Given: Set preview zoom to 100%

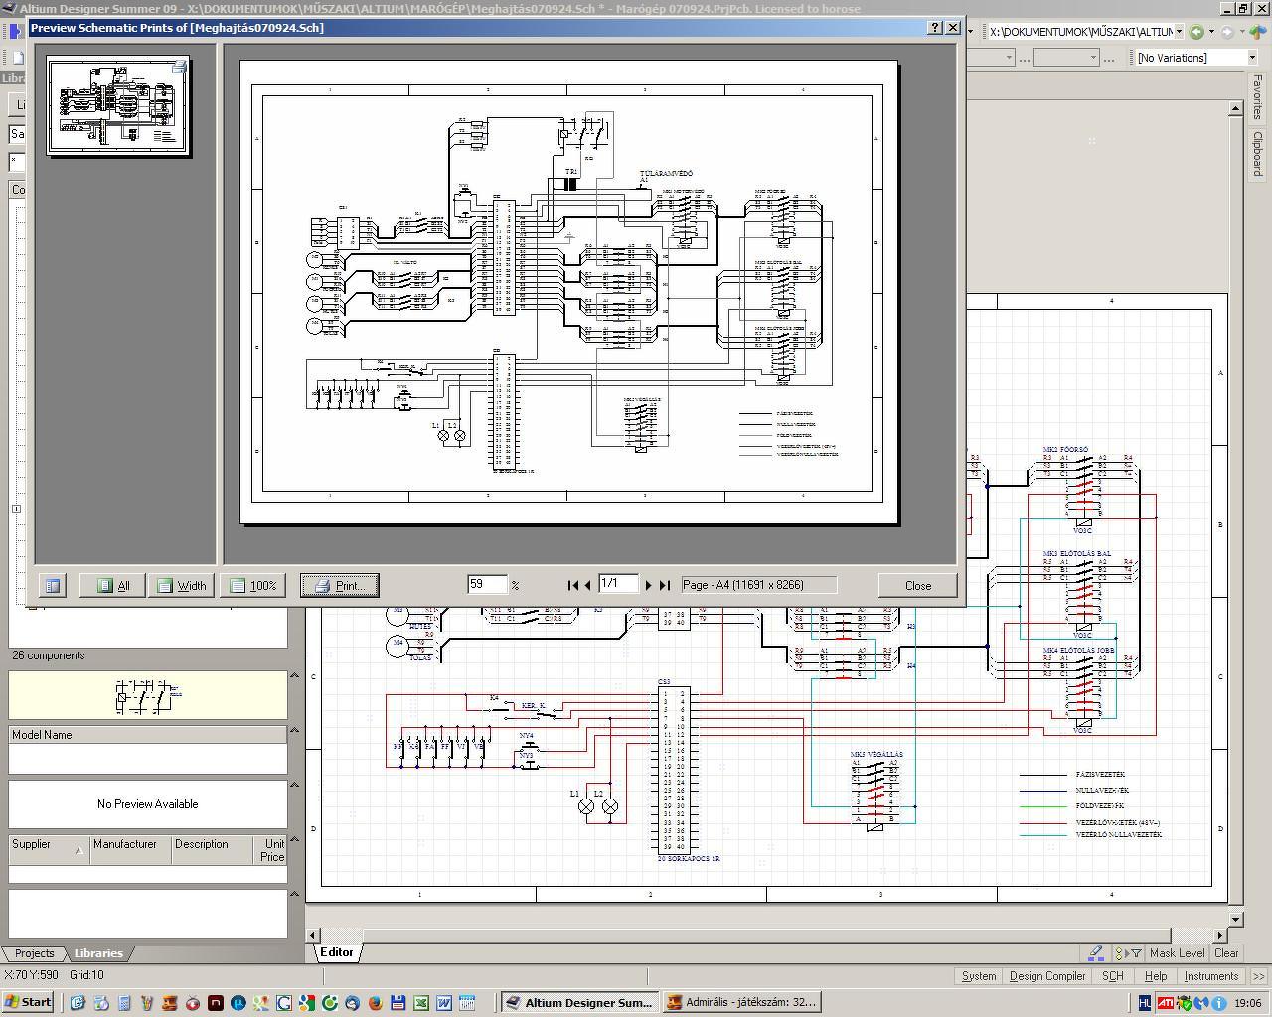Looking at the screenshot, I should point(252,586).
